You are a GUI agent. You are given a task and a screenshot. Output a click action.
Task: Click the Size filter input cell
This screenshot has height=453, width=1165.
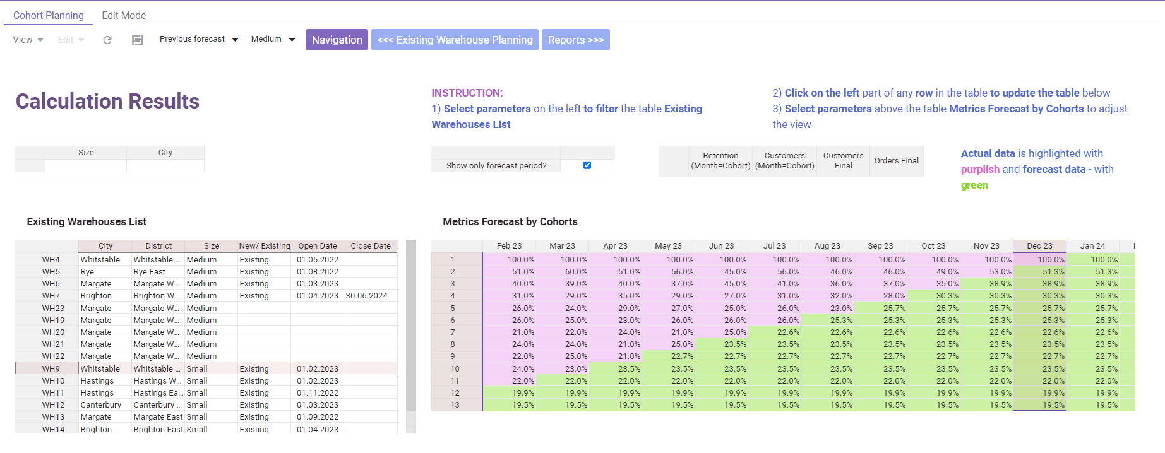[86, 166]
